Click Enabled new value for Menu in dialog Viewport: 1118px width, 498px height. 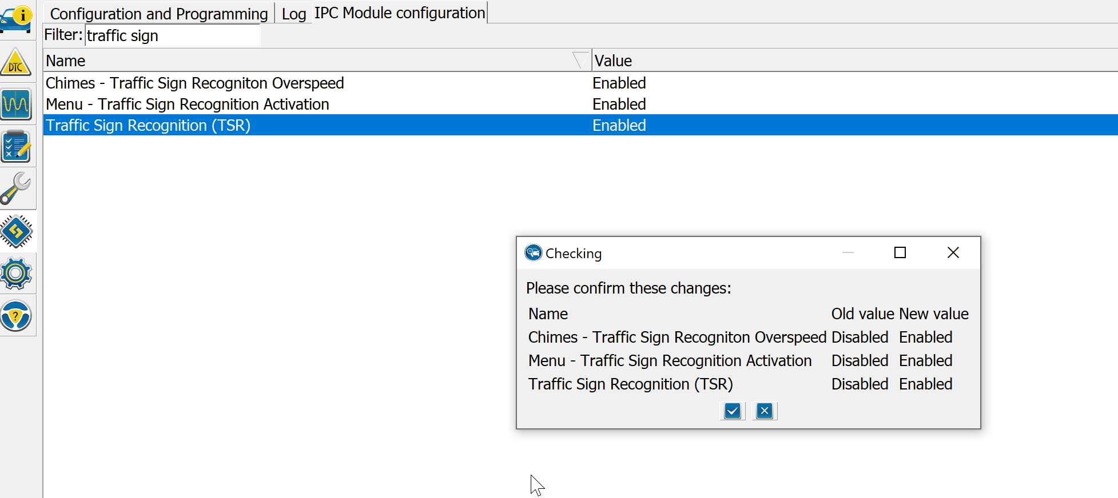(x=926, y=360)
